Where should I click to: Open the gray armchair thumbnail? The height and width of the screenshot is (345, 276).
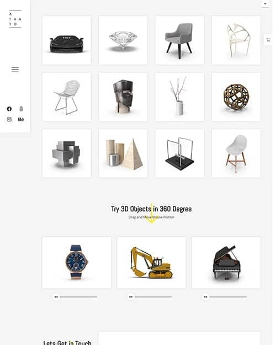pos(179,40)
